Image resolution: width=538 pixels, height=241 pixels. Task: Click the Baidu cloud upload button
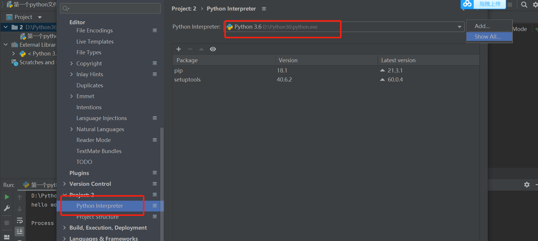[x=483, y=4]
